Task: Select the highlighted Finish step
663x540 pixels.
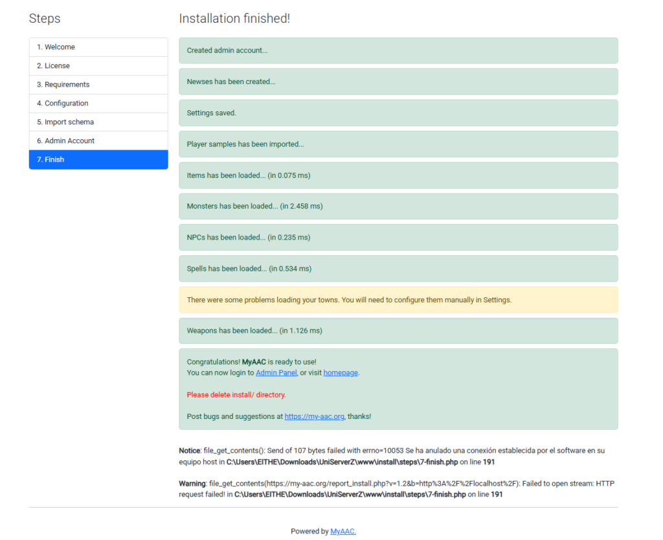Action: (x=98, y=159)
